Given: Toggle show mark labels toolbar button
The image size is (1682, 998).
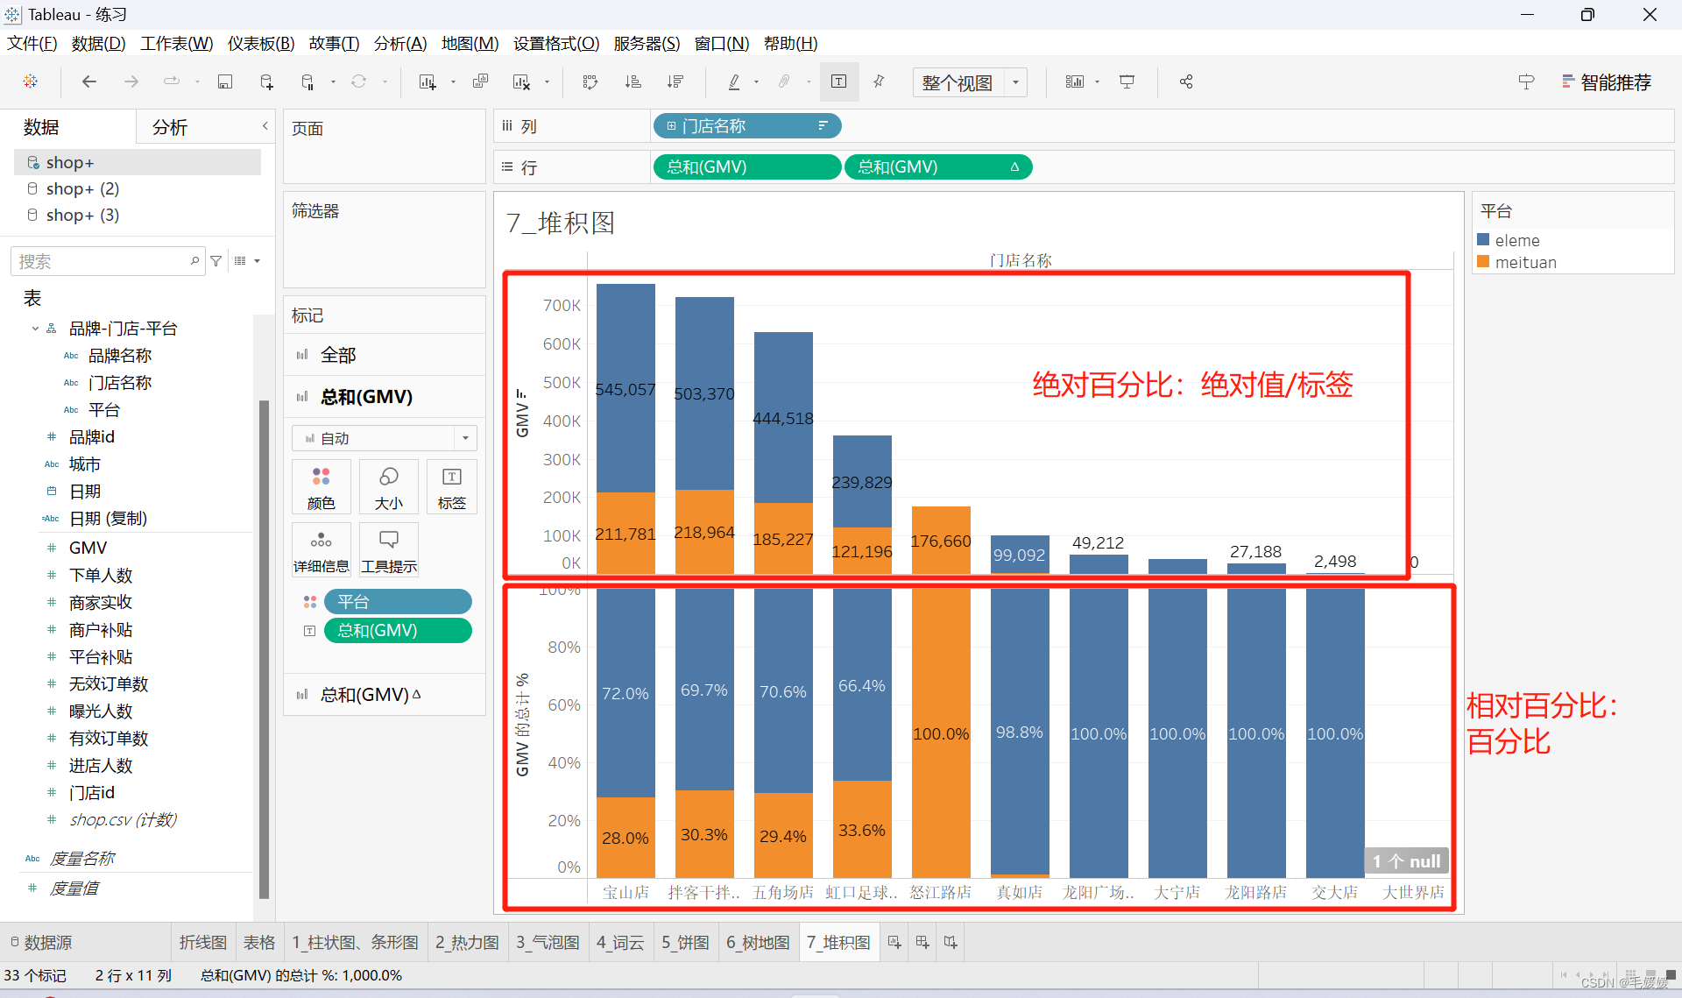Looking at the screenshot, I should pyautogui.click(x=838, y=81).
